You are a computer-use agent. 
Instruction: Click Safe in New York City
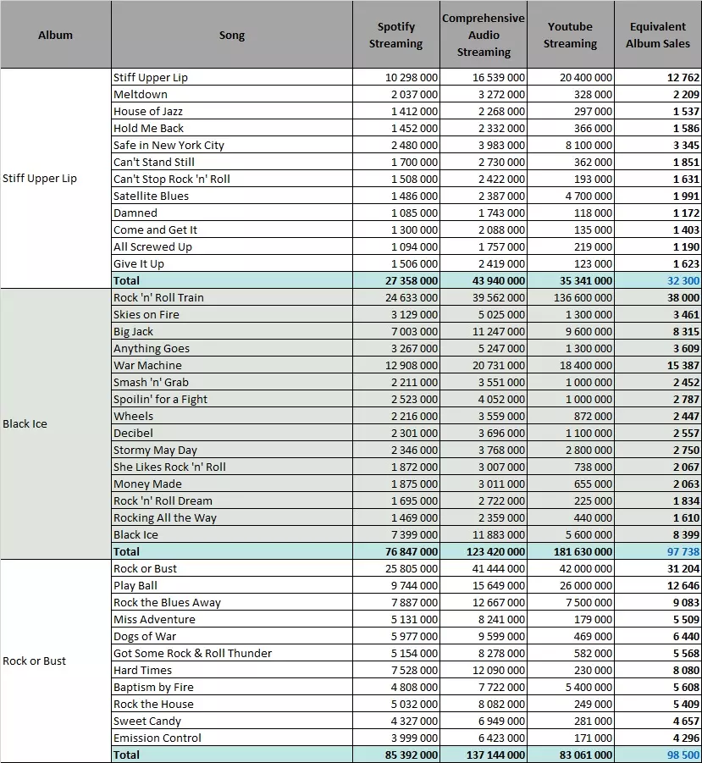pos(231,145)
